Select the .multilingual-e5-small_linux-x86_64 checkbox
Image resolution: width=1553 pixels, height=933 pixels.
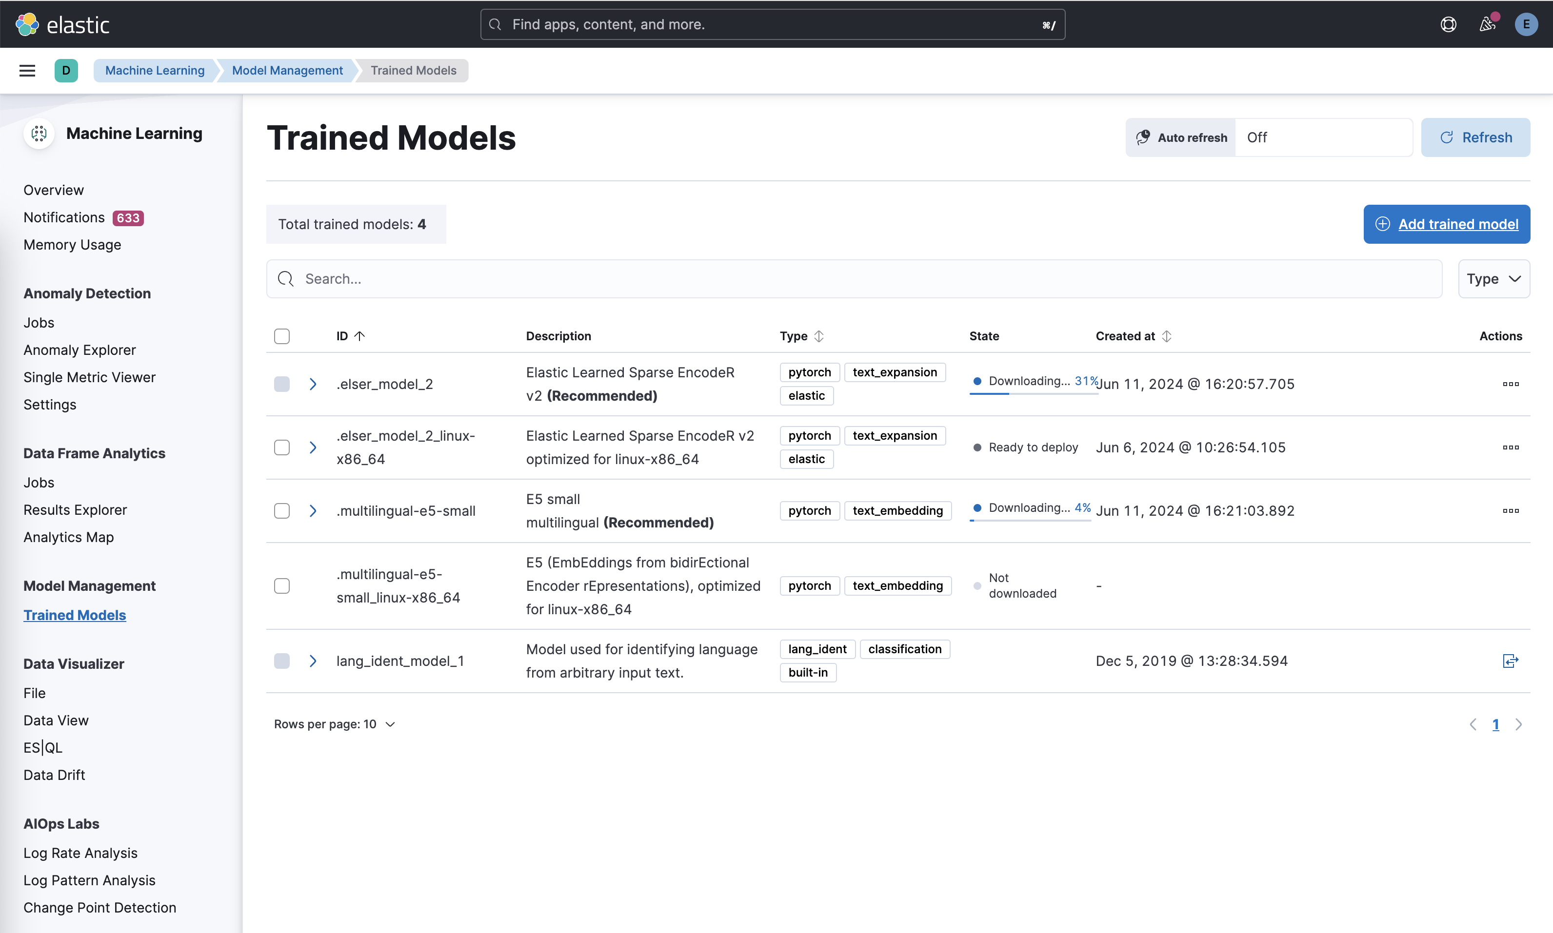pyautogui.click(x=282, y=586)
